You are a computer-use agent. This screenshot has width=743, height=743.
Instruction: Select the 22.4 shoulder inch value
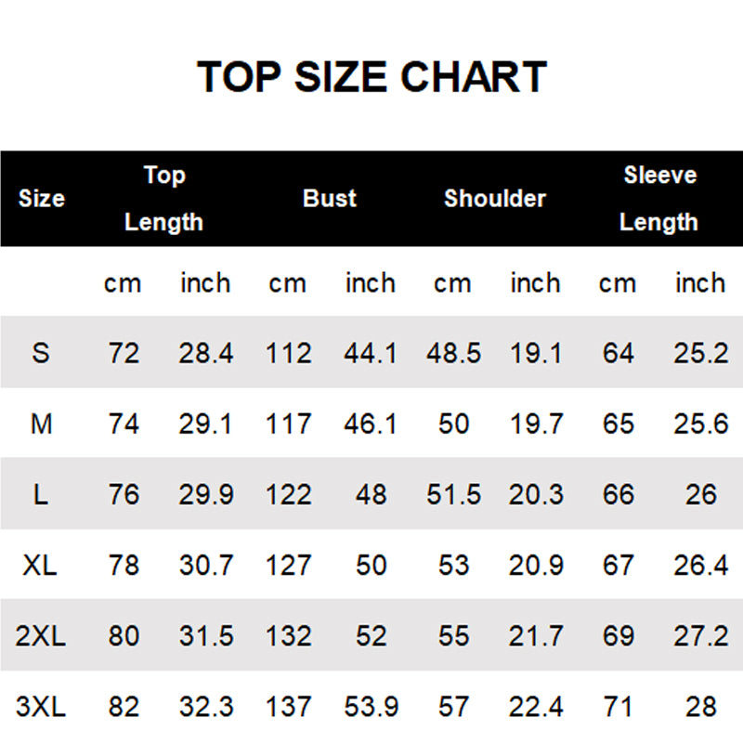click(536, 707)
